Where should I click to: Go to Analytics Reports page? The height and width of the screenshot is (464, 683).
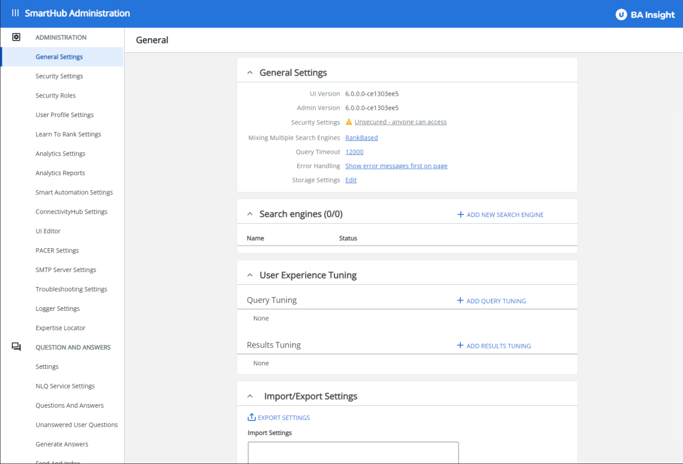(60, 173)
